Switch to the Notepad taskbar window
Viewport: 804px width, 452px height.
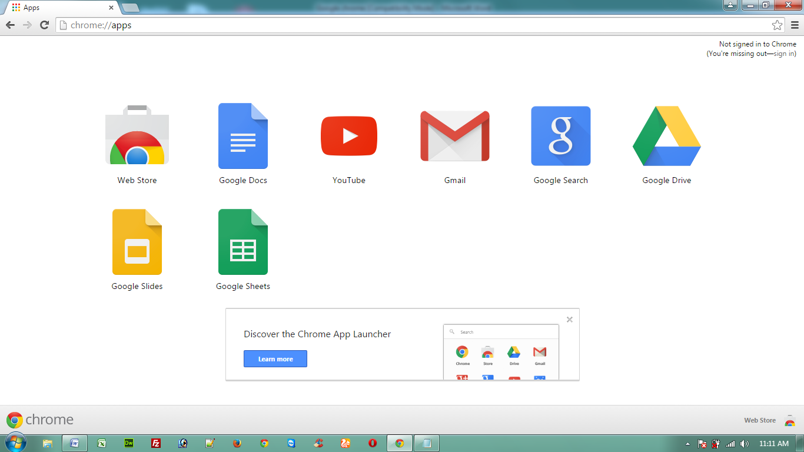427,443
